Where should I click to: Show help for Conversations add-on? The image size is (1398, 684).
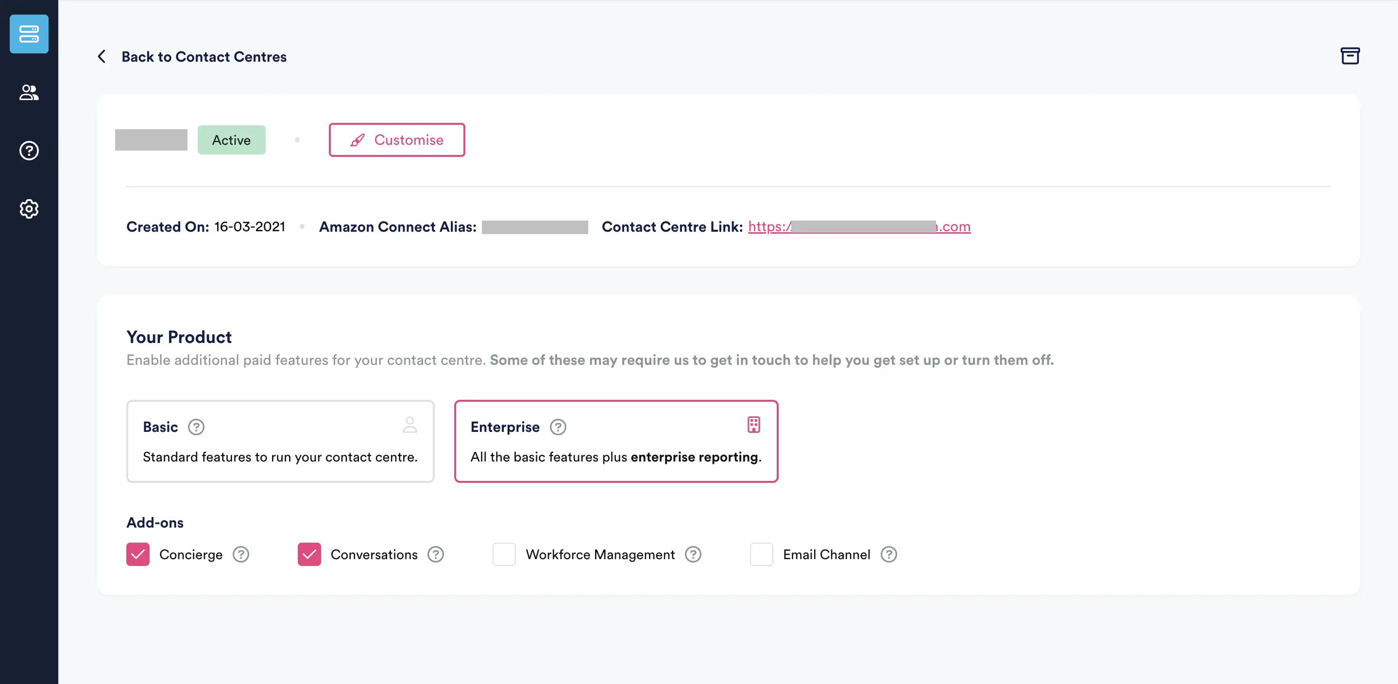click(435, 554)
